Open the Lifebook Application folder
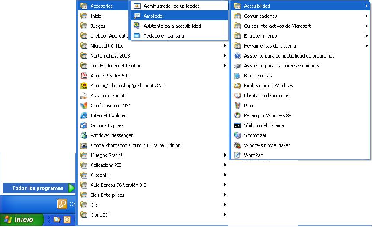The height and width of the screenshot is (227, 372). tap(103, 36)
